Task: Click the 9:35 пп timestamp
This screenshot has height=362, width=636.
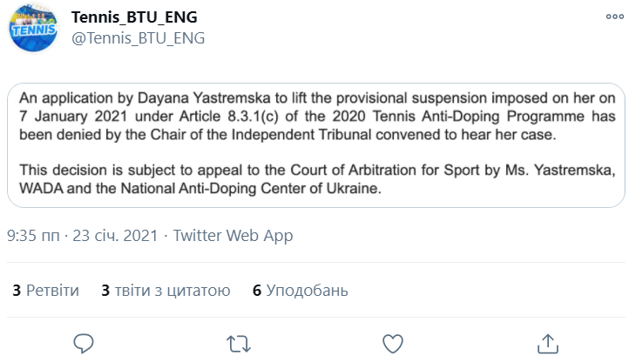Action: (33, 235)
